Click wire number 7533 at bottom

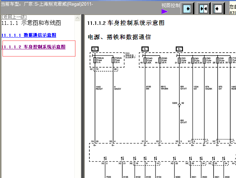click(x=108, y=177)
